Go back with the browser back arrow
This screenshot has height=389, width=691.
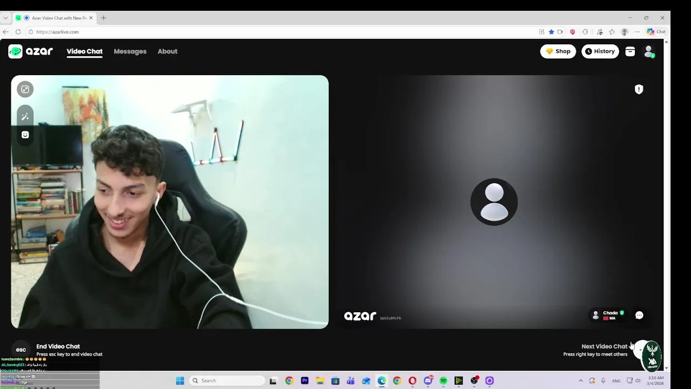pyautogui.click(x=5, y=32)
